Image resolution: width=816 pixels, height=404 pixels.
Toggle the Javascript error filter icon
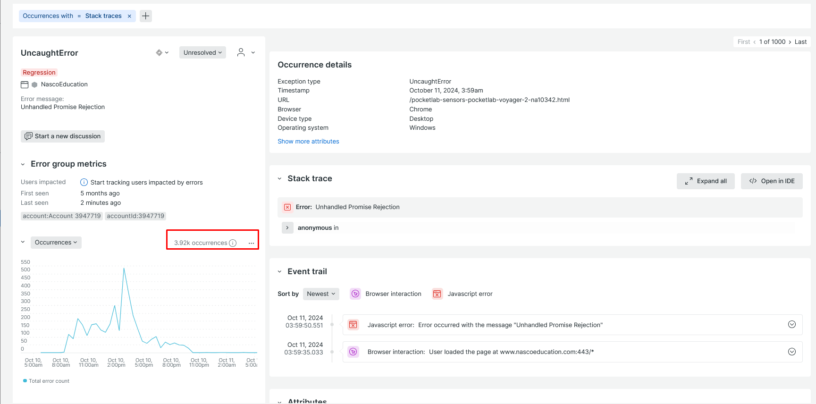tap(437, 294)
